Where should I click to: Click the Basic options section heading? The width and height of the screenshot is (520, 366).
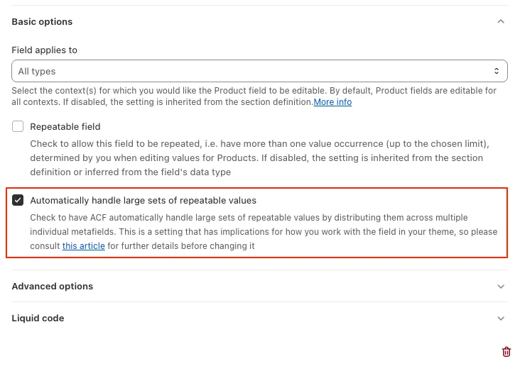[x=42, y=21]
